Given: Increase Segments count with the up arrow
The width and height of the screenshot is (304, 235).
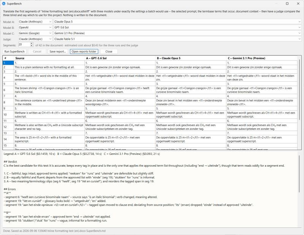Looking at the screenshot, I should [x=32, y=44].
